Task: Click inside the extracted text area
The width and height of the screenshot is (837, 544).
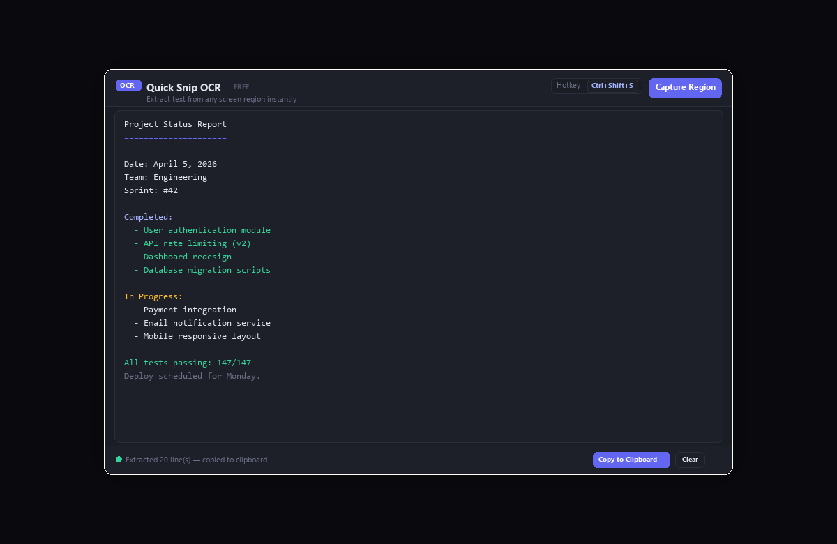Action: click(418, 411)
